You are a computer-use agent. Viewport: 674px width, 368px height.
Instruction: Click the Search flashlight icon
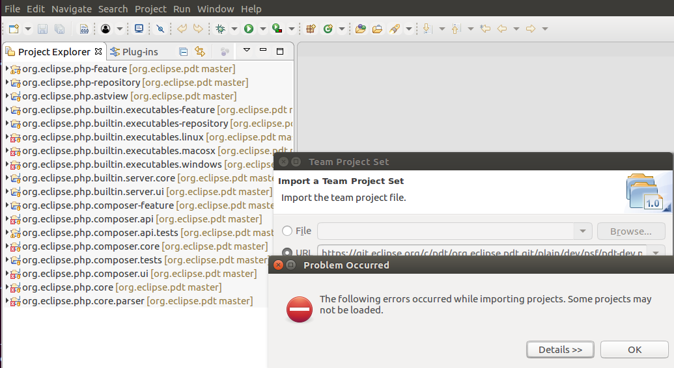point(394,29)
